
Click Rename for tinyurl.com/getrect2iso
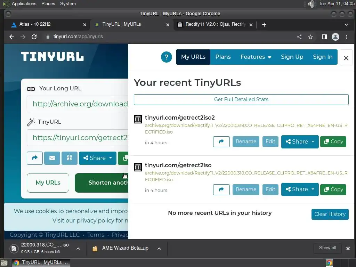[x=246, y=189]
